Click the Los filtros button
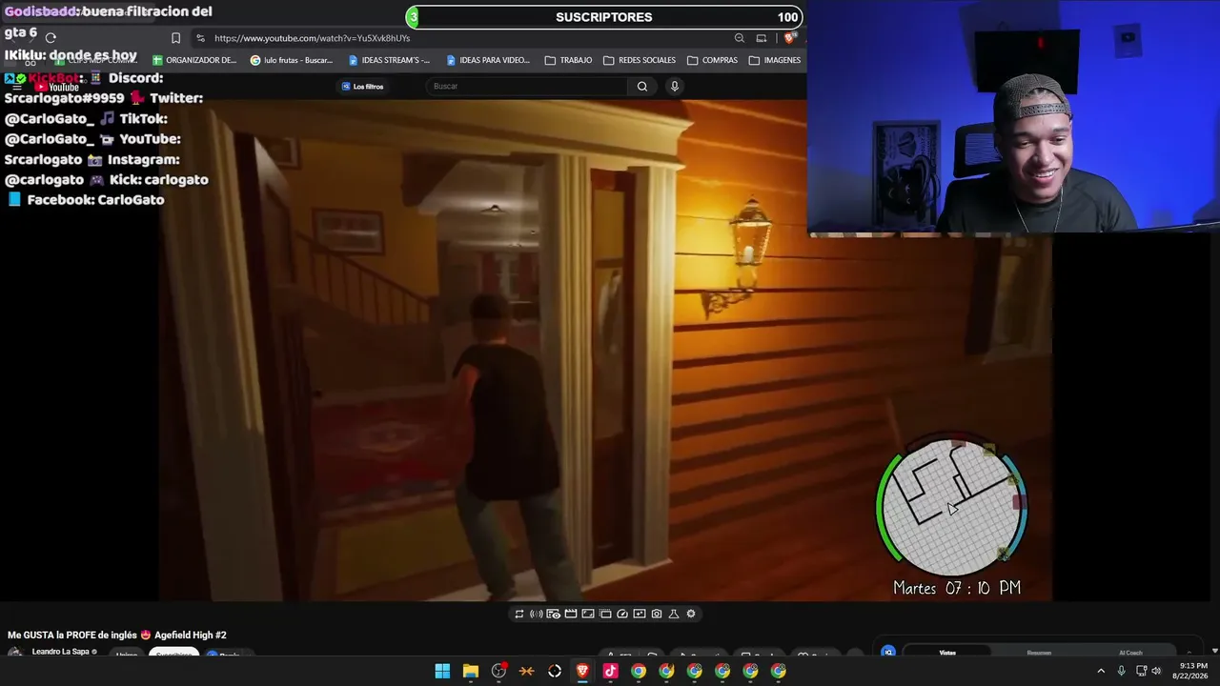1220x686 pixels. (x=363, y=87)
